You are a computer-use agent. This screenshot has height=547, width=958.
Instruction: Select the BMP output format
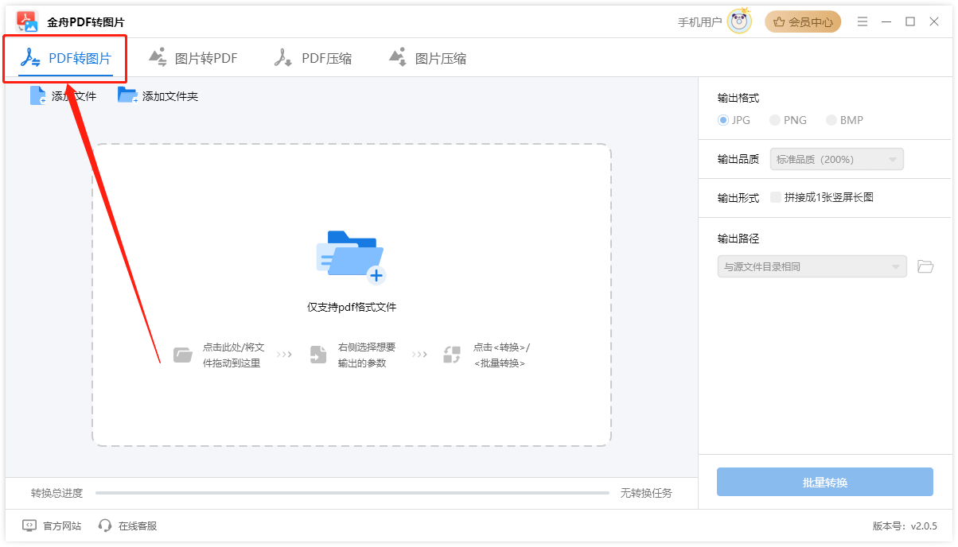[x=829, y=120]
